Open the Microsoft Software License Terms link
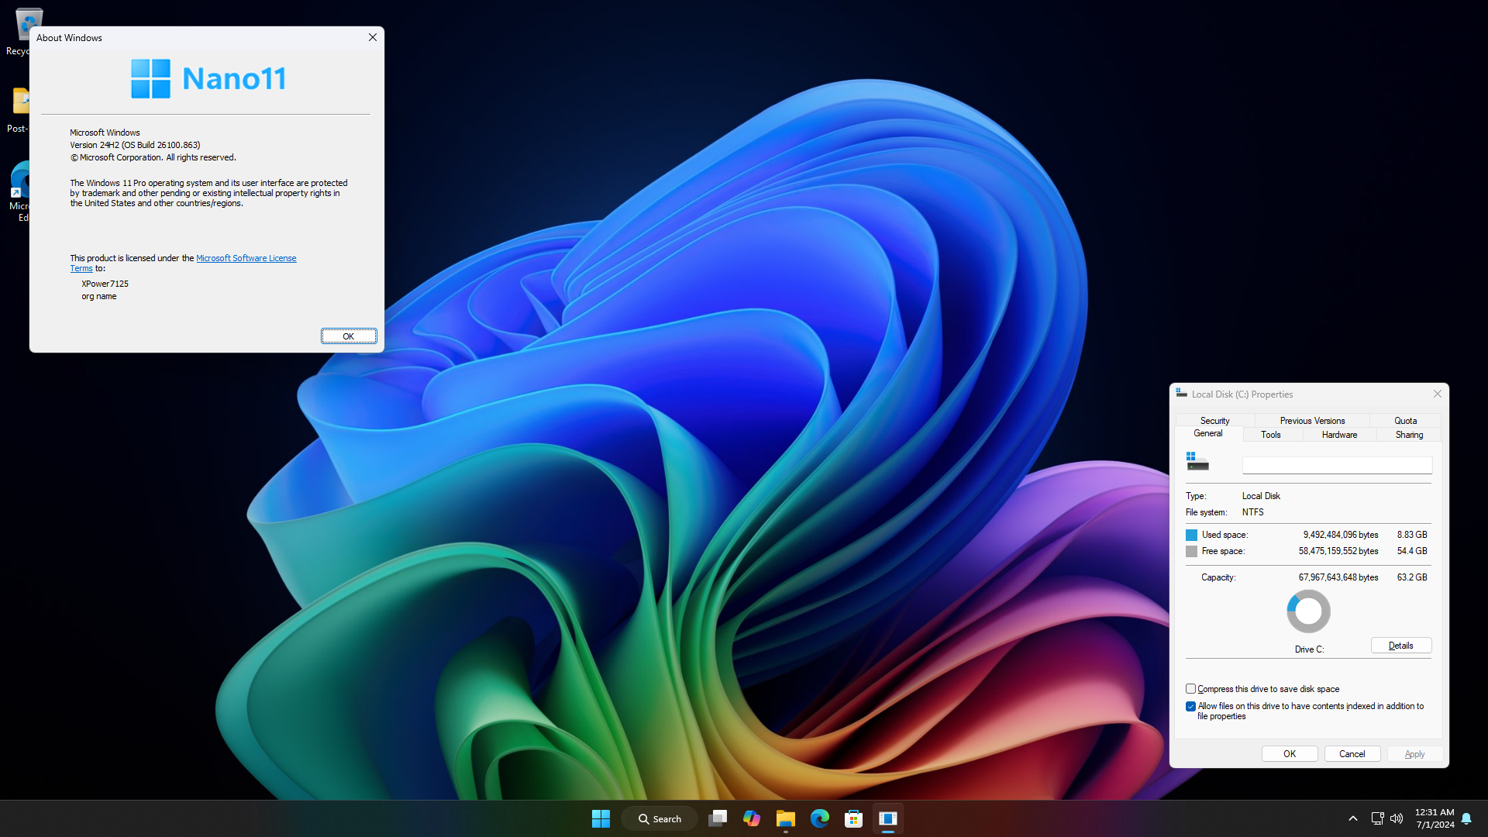 [246, 257]
